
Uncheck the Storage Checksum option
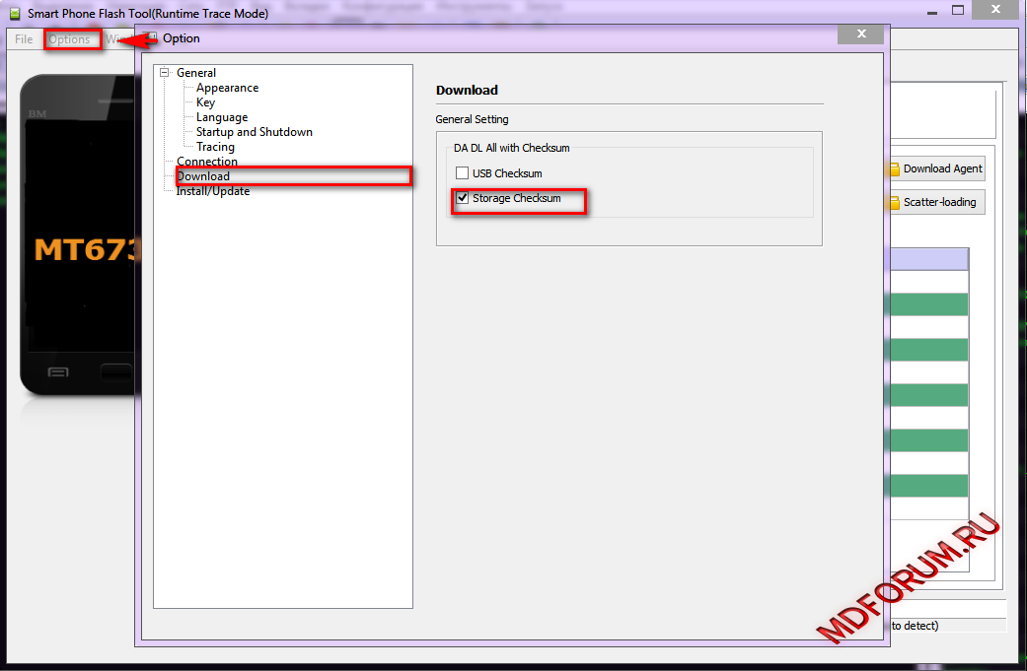(462, 198)
